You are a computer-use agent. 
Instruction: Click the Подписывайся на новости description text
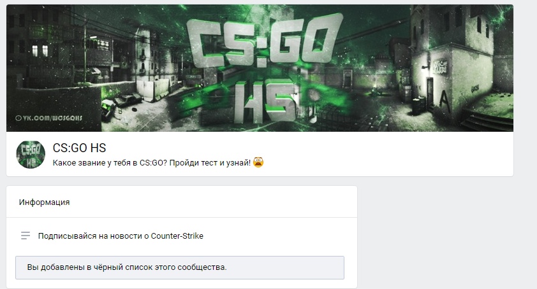point(121,236)
